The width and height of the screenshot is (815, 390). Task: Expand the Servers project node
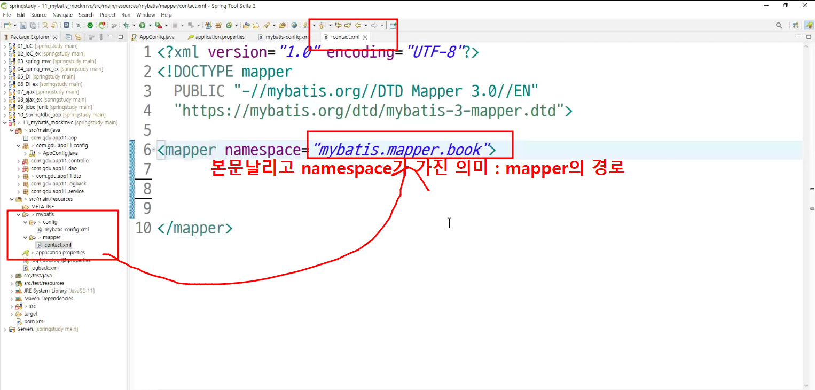[5, 329]
